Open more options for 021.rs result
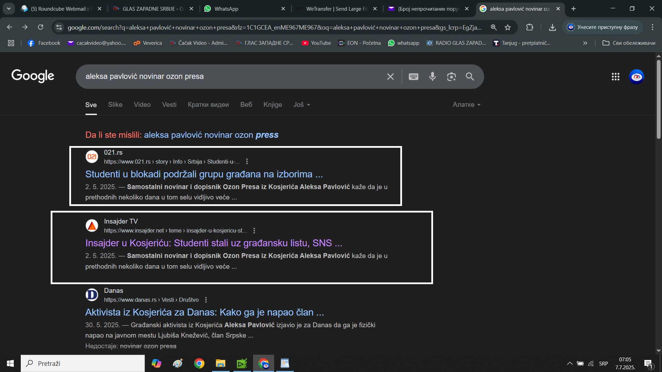662x372 pixels. click(247, 162)
